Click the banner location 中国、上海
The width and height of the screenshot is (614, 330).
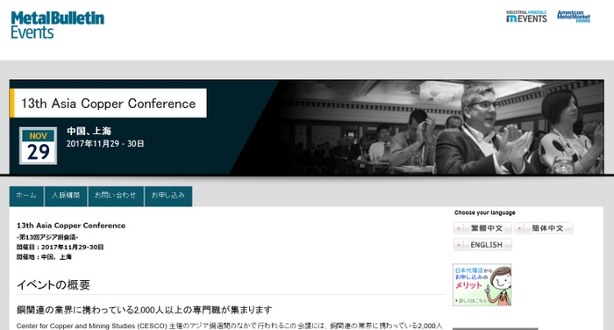click(x=89, y=131)
